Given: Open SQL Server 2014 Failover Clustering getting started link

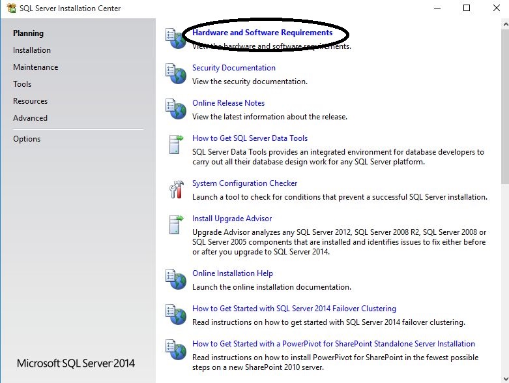Looking at the screenshot, I should click(x=294, y=309).
